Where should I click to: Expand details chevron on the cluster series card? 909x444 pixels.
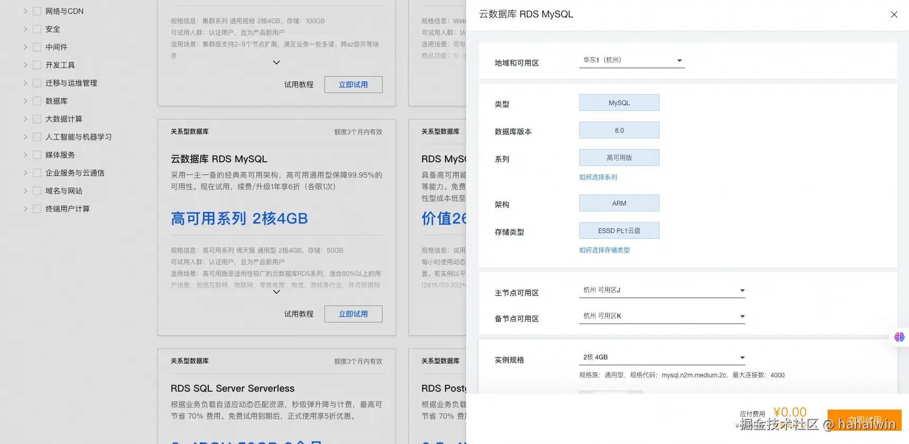[x=276, y=62]
